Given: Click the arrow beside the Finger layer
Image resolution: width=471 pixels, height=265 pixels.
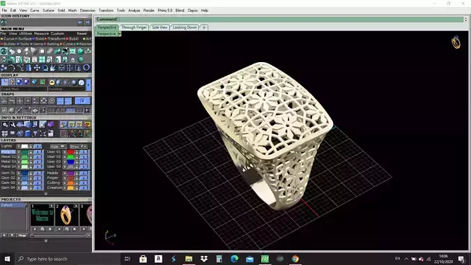Looking at the screenshot, I should pos(65,178).
